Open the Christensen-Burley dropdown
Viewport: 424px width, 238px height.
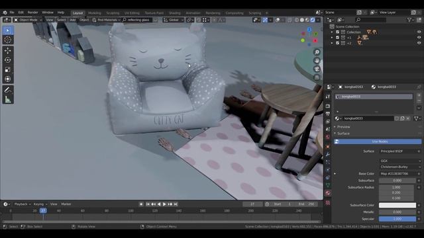click(400, 167)
